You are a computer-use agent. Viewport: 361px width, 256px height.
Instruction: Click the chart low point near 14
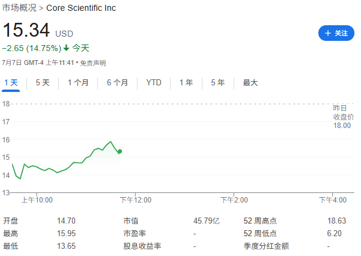click(20, 178)
